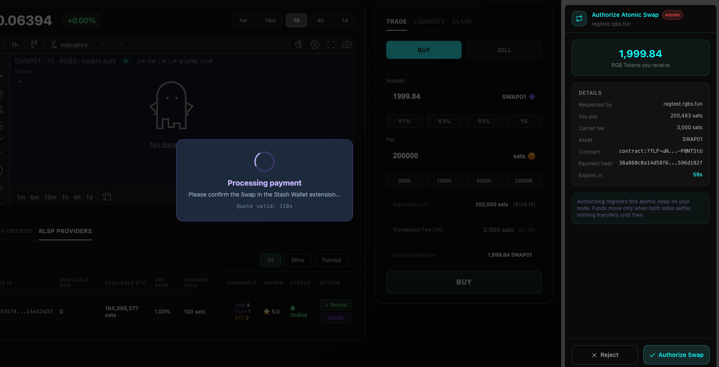Take chart snapshot with camera icon

pyautogui.click(x=347, y=45)
